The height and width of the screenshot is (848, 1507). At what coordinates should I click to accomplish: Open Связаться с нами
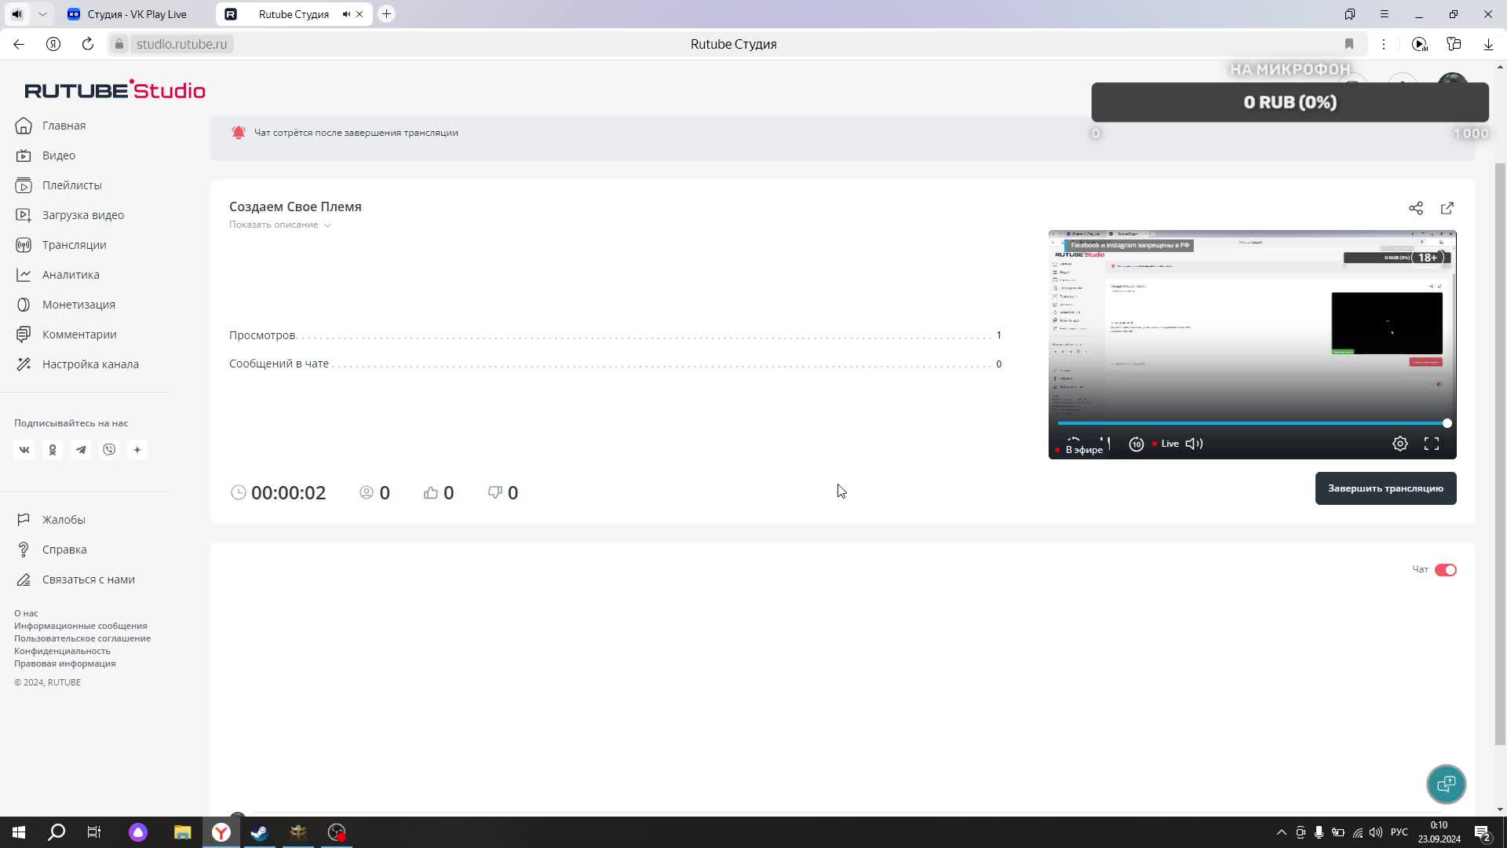(89, 579)
